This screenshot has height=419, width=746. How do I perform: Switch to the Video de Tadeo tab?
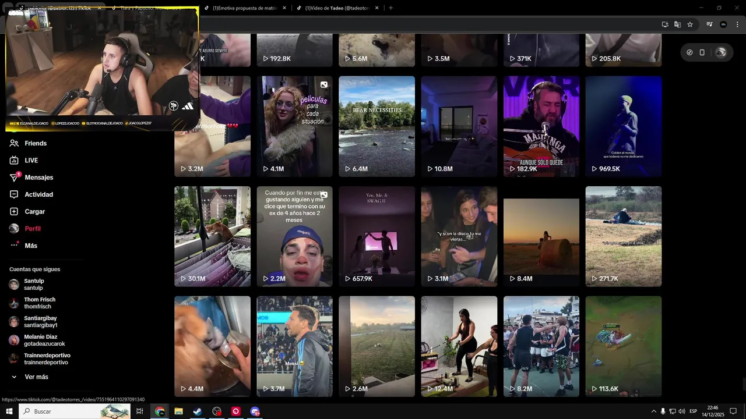pos(337,8)
